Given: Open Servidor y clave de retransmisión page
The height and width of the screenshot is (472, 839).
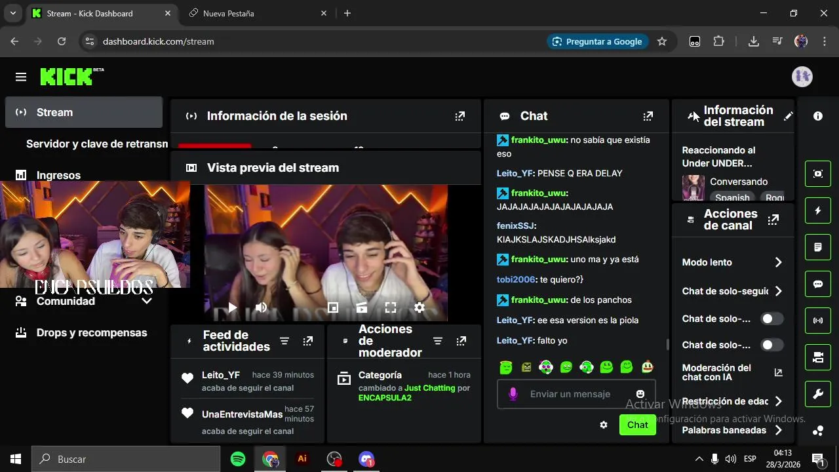Looking at the screenshot, I should 97,144.
